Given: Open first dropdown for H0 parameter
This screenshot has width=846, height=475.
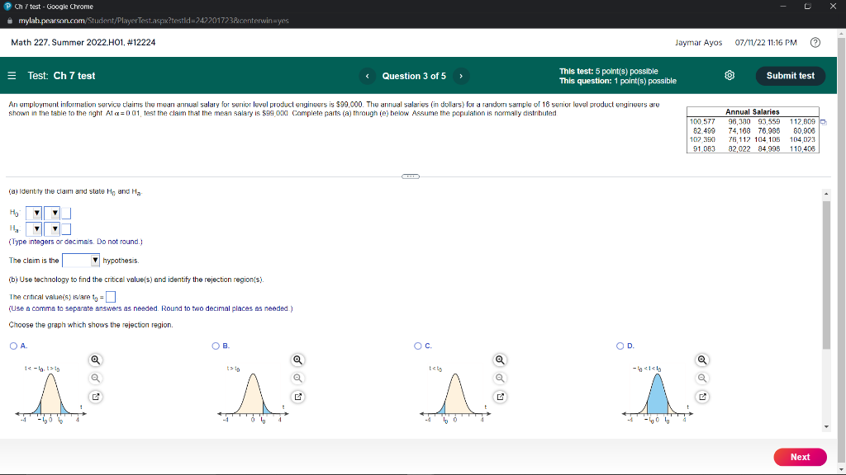Looking at the screenshot, I should tap(33, 214).
